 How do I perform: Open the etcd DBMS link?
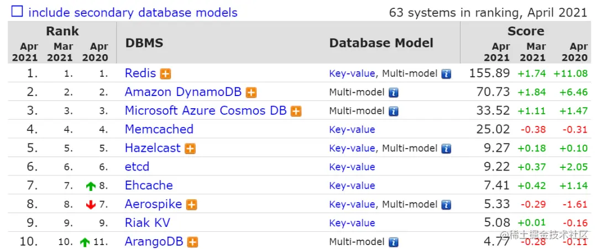(137, 167)
